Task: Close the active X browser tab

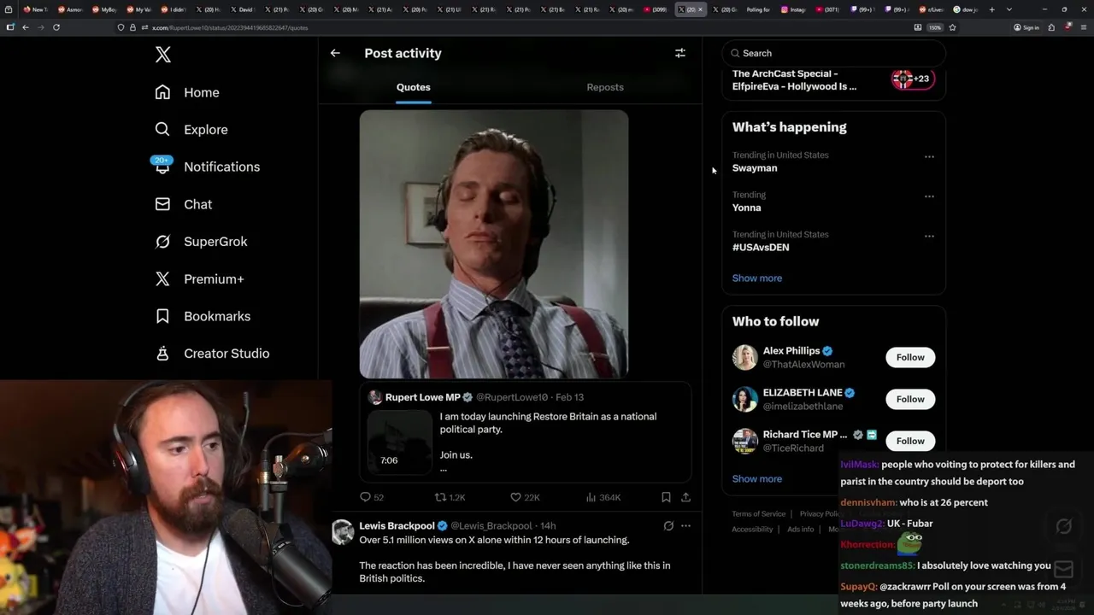Action: [700, 9]
